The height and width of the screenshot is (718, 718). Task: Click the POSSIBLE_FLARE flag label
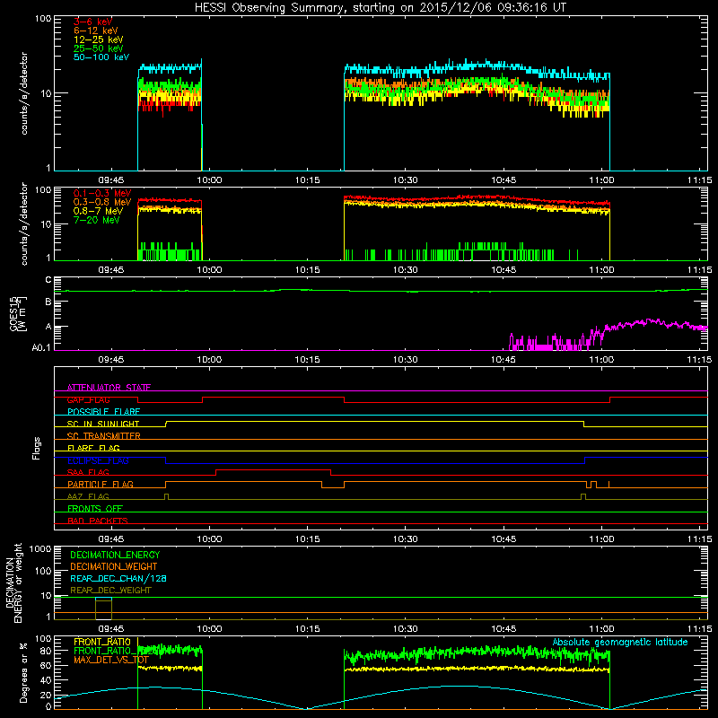[103, 412]
